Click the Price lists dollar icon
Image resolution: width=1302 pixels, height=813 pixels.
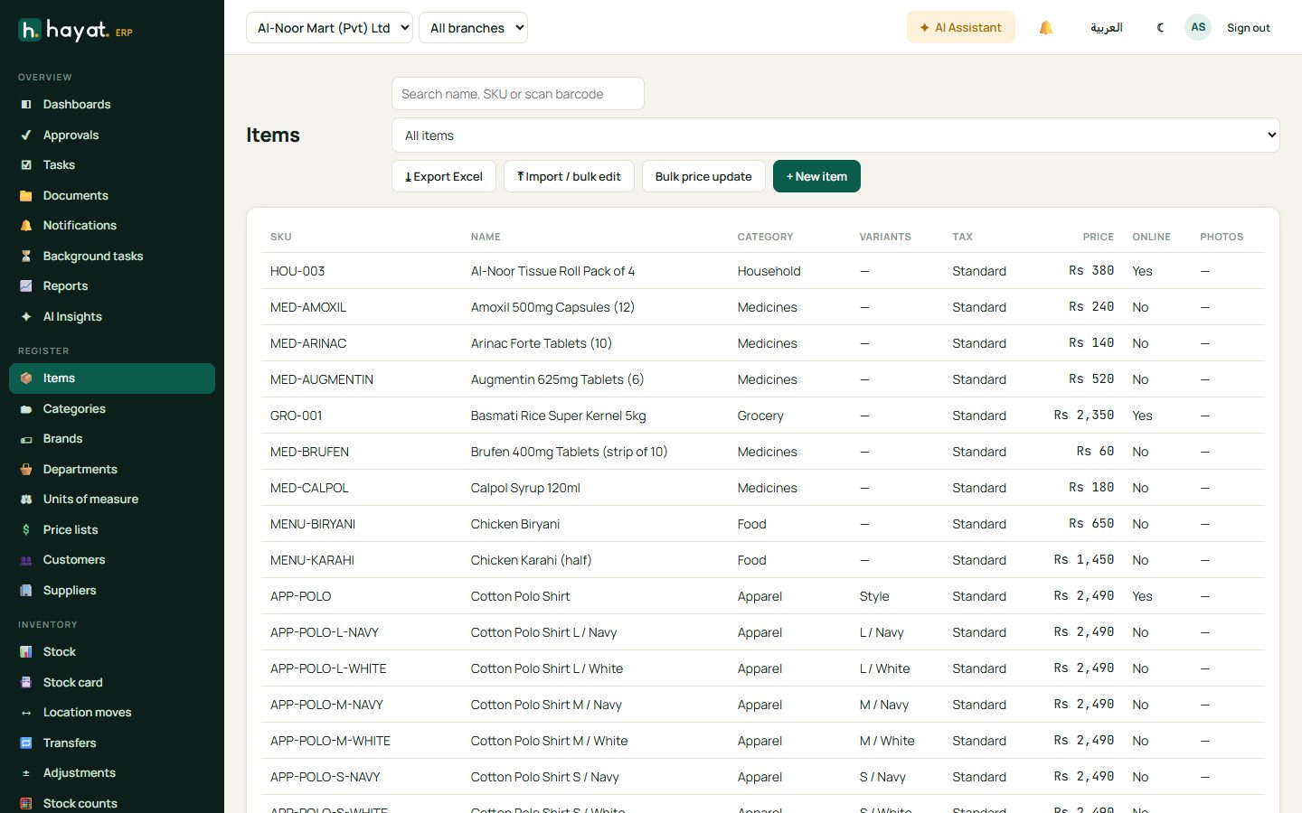click(x=26, y=530)
